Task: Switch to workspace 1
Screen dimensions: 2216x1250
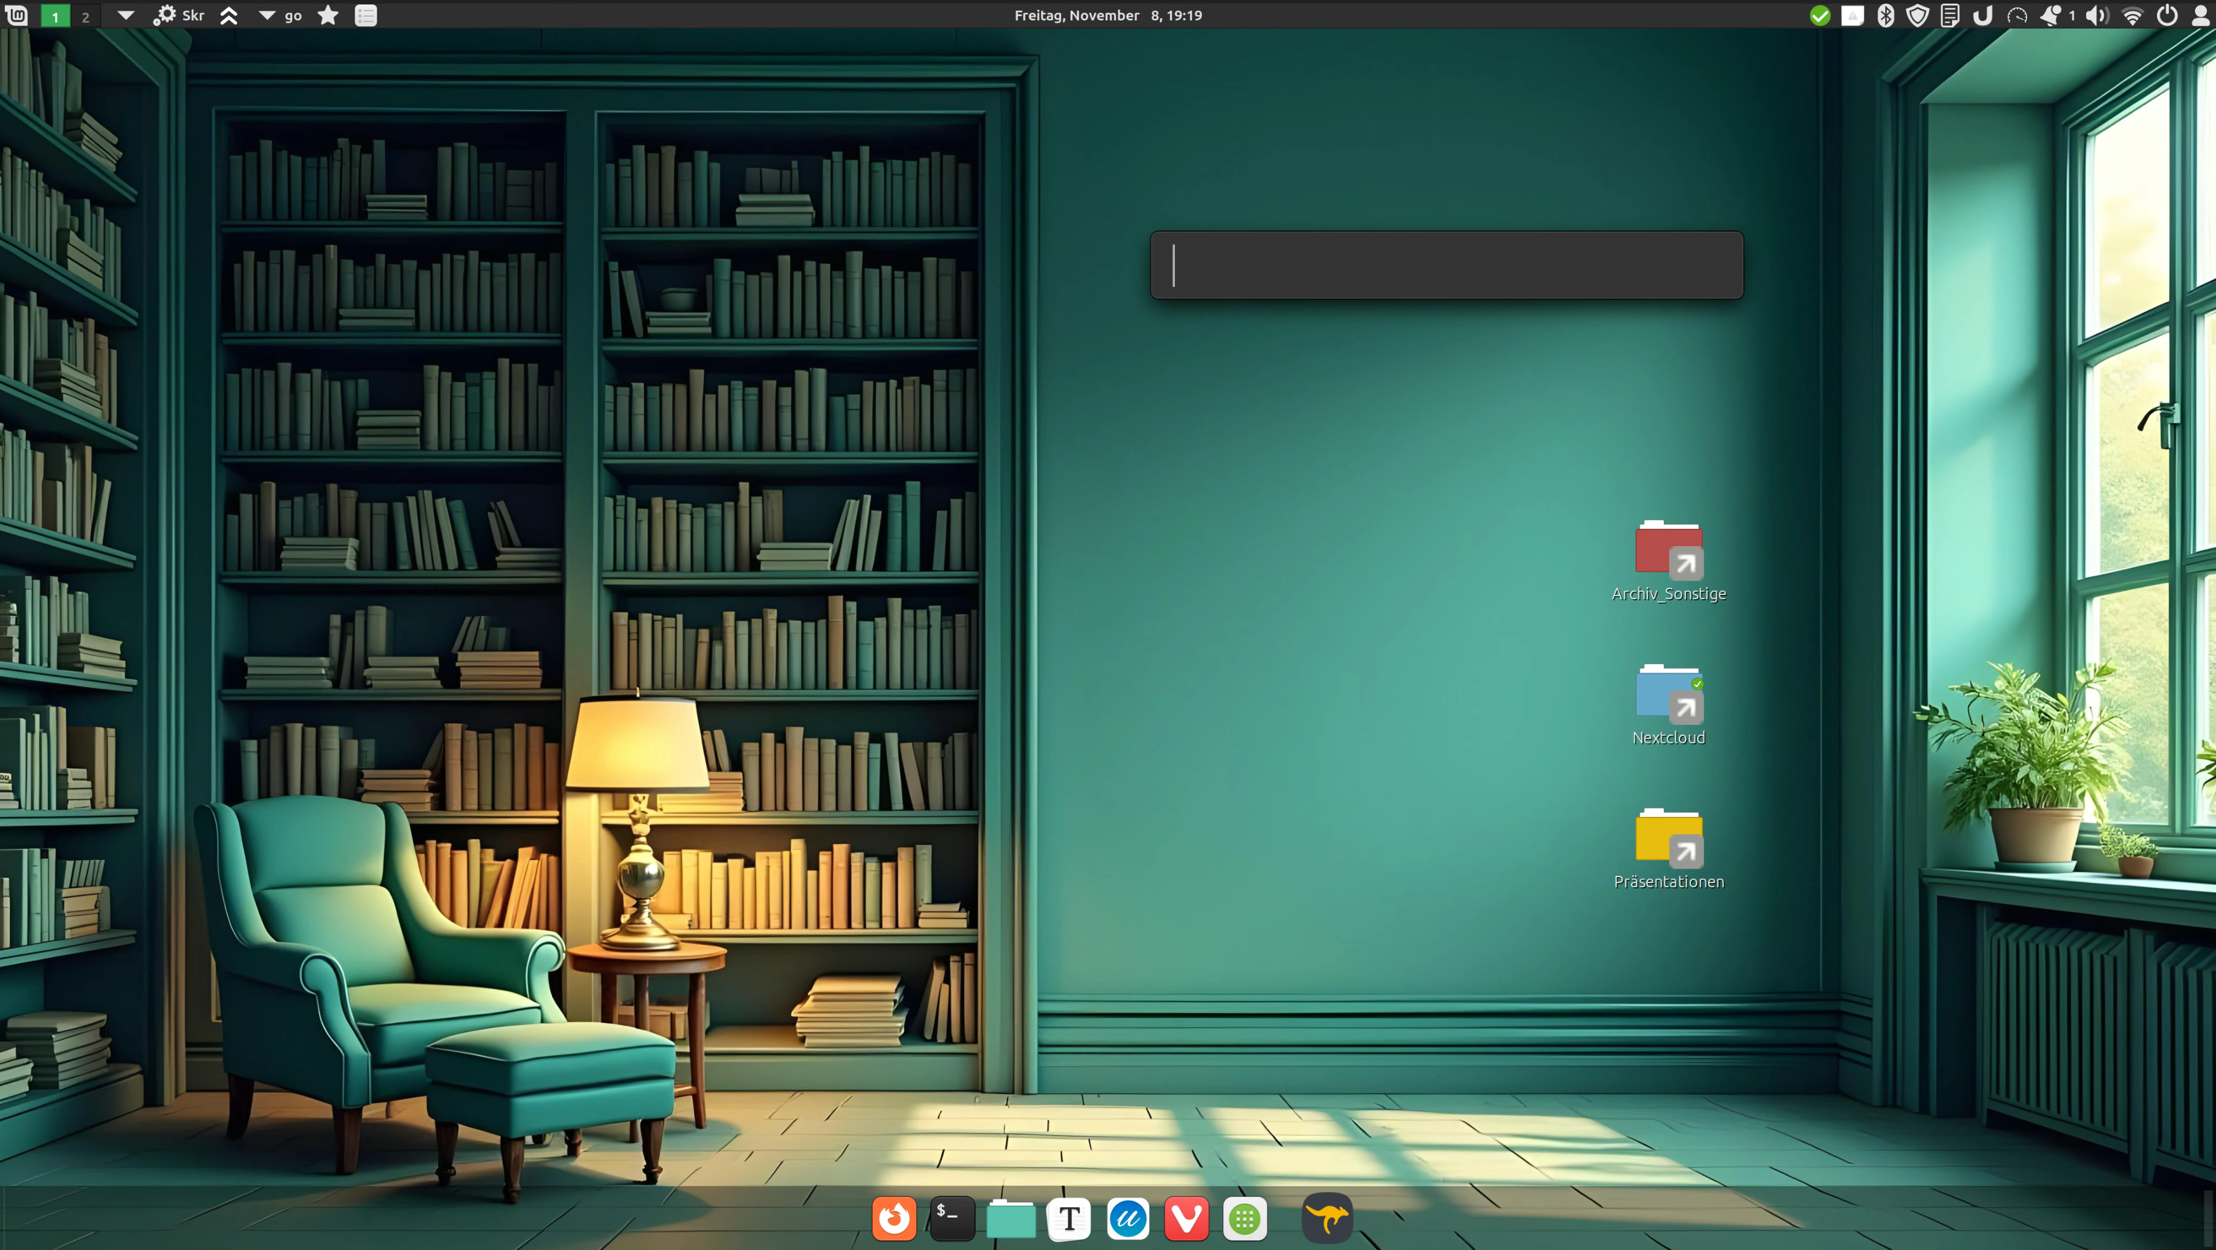Action: [x=55, y=16]
